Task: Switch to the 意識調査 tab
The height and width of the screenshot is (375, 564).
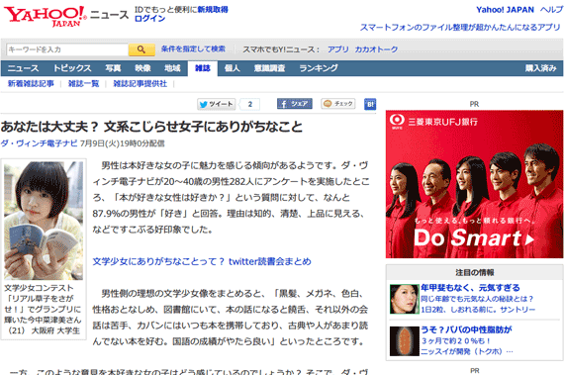Action: (270, 68)
